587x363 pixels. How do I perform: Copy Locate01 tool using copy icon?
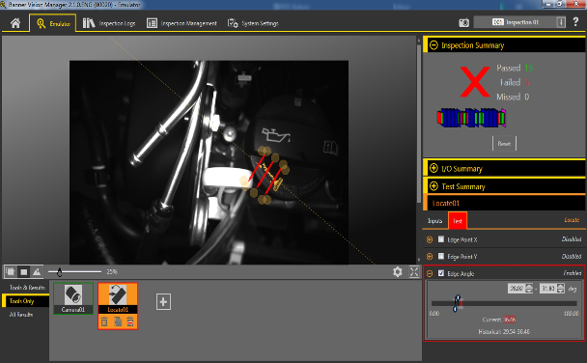click(118, 321)
